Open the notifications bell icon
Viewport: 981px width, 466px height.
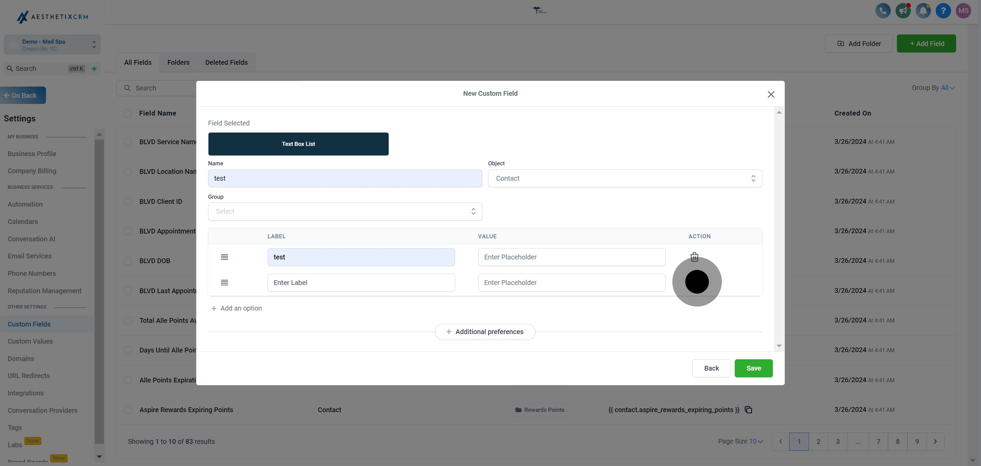(923, 11)
